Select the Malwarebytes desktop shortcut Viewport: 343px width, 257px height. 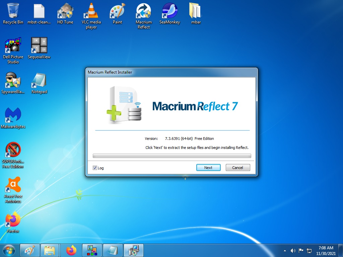13,118
